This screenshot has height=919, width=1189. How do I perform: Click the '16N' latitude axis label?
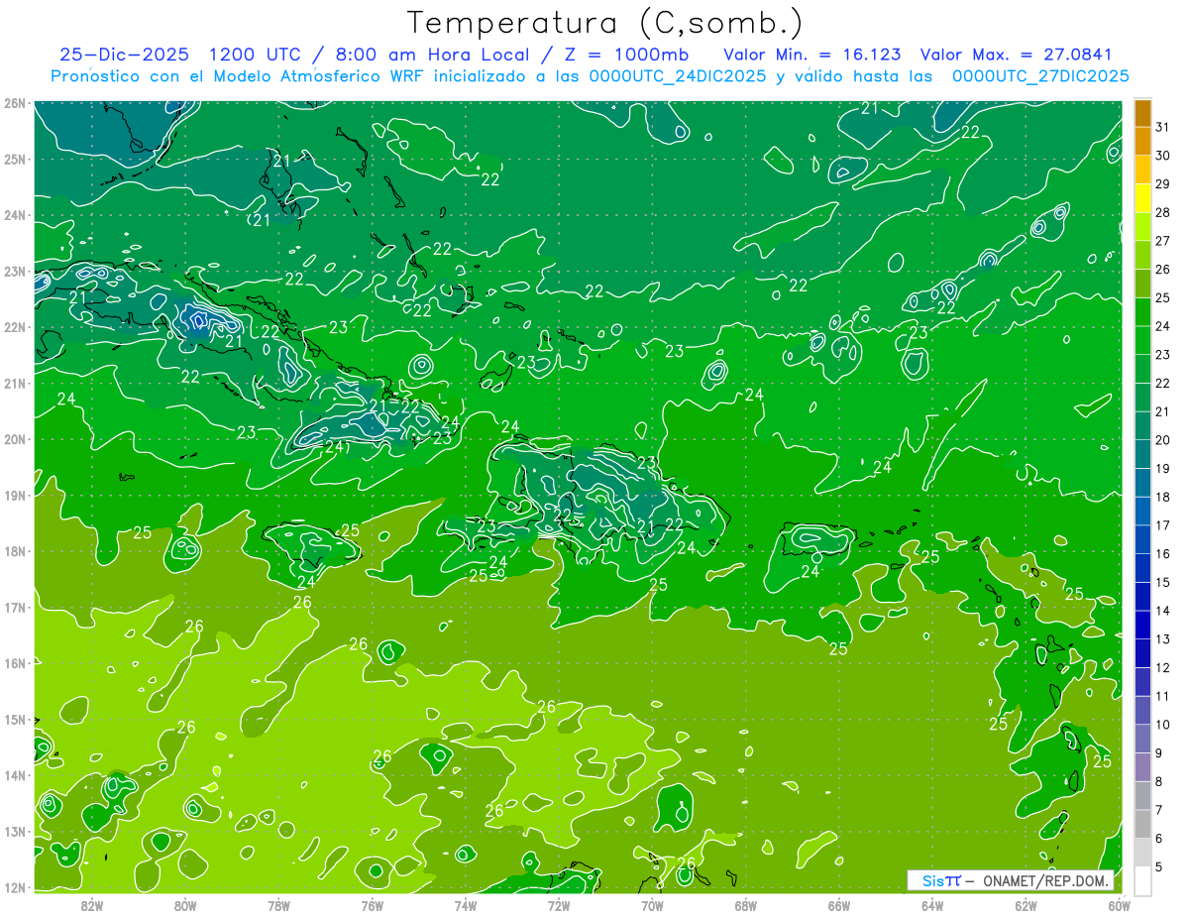(x=14, y=663)
